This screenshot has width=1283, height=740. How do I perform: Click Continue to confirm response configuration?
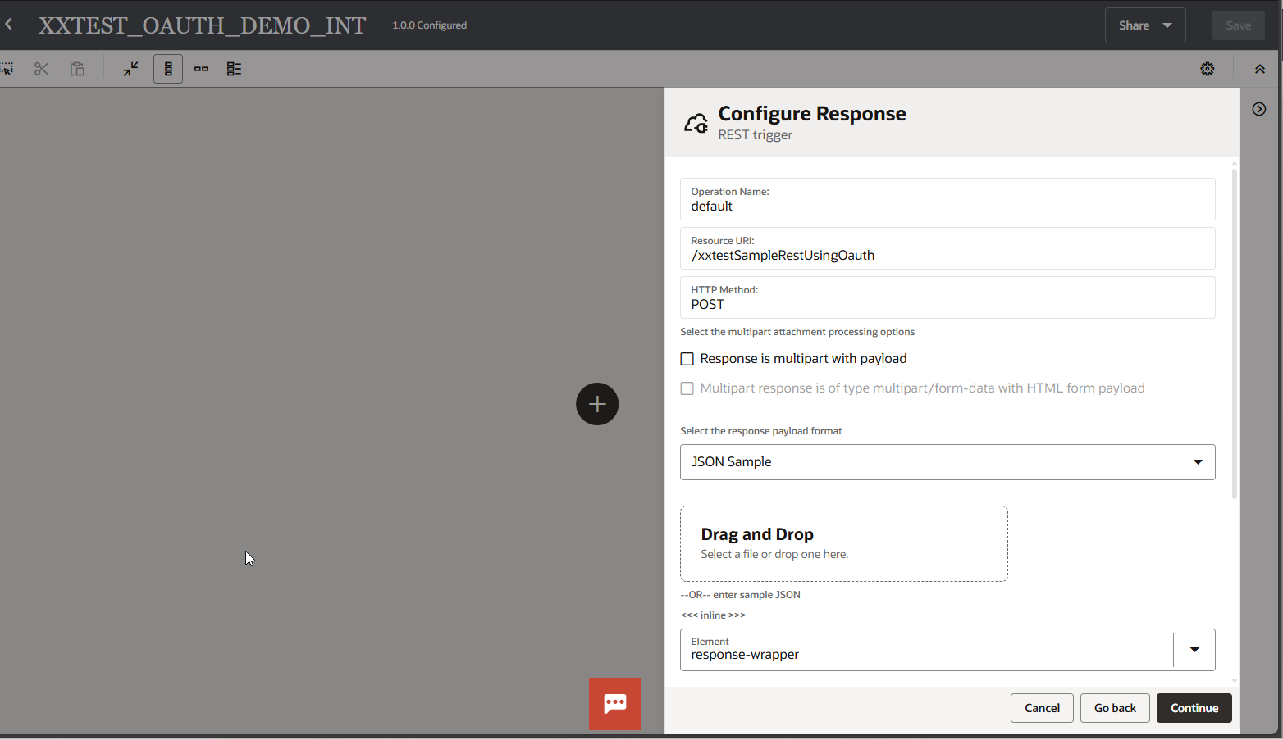coord(1194,707)
